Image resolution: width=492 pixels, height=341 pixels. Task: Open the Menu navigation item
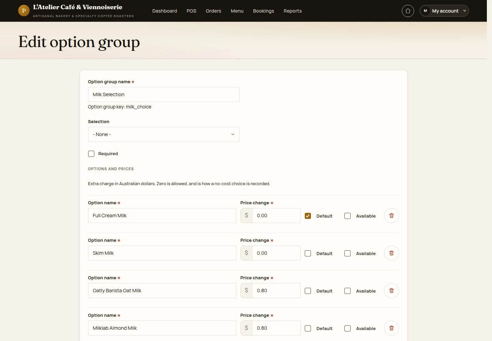tap(237, 11)
